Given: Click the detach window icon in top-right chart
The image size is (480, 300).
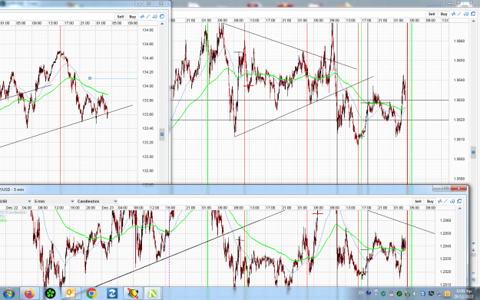Looking at the screenshot, I should tap(473, 14).
